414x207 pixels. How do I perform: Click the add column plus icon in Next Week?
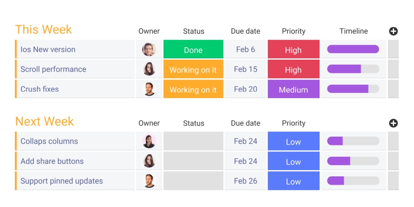(x=393, y=123)
